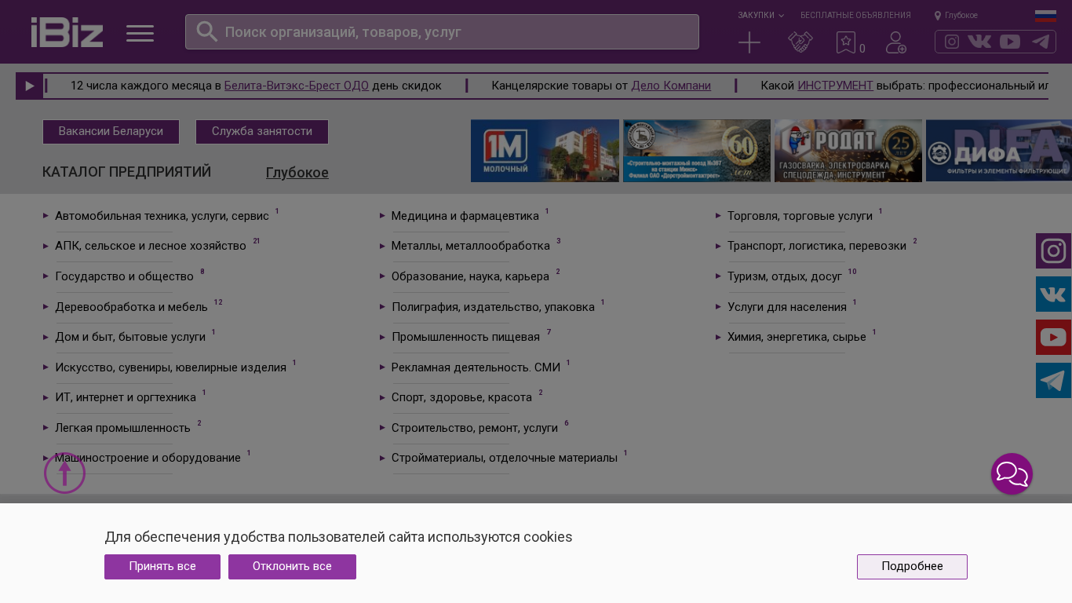Image resolution: width=1072 pixels, height=603 pixels.
Task: Expand the Закупки dropdown
Action: (x=760, y=16)
